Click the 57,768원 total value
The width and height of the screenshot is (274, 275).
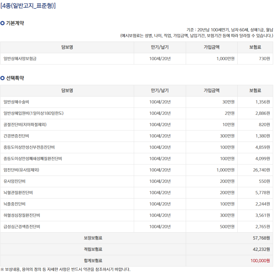pos(262,238)
